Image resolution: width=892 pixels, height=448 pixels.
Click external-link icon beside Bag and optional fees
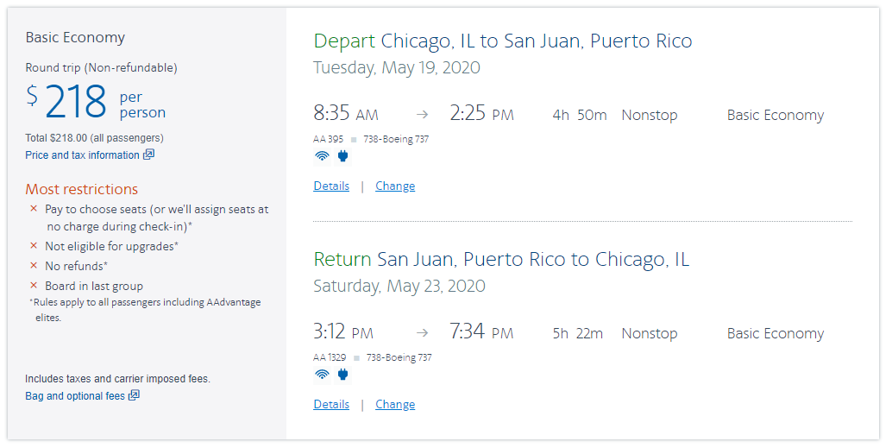point(134,395)
